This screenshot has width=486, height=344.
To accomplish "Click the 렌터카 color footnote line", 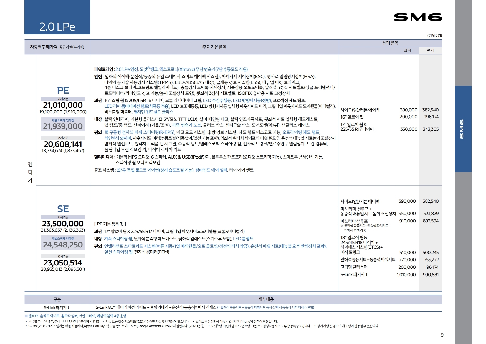I will (75, 316).
